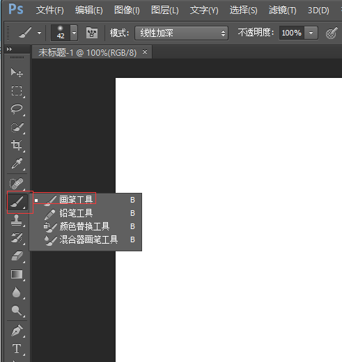
Task: Open the tool preset picker arrow
Action: tap(40, 33)
